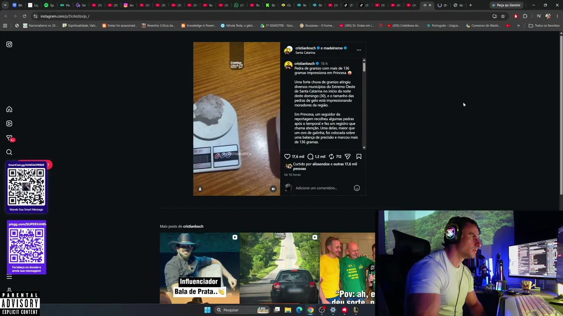This screenshot has height=316, width=563.
Task: Open the post's three-dot options menu
Action: pyautogui.click(x=359, y=50)
